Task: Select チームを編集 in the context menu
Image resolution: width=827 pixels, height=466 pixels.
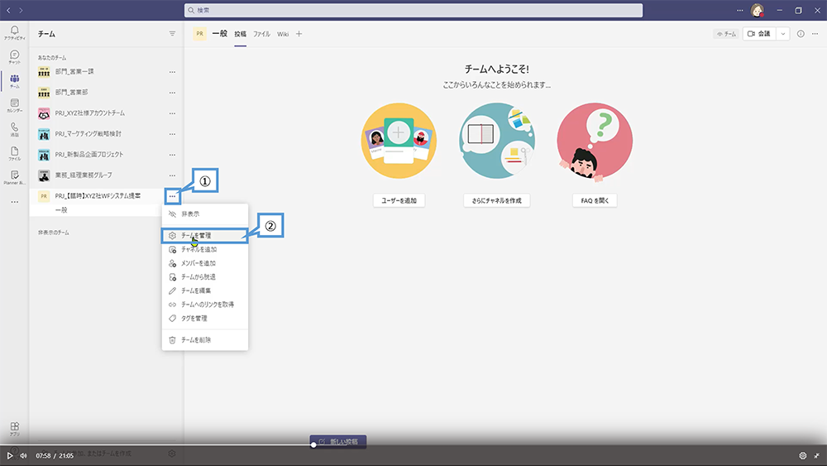Action: [x=204, y=291]
